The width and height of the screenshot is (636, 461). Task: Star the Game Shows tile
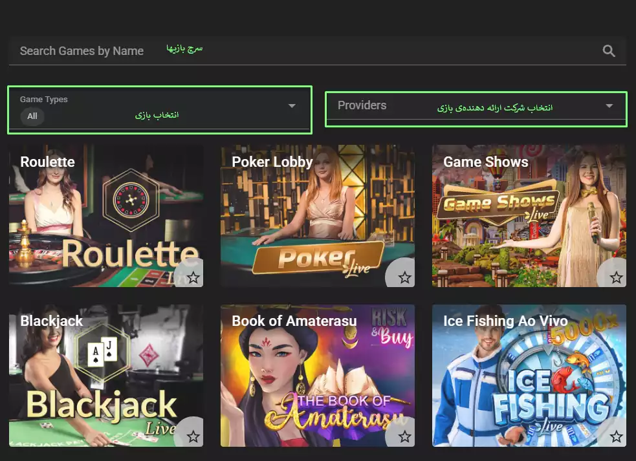click(x=616, y=278)
